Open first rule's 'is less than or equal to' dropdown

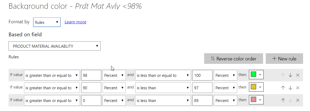tap(163, 75)
